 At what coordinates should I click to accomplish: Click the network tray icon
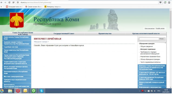coord(145,91)
